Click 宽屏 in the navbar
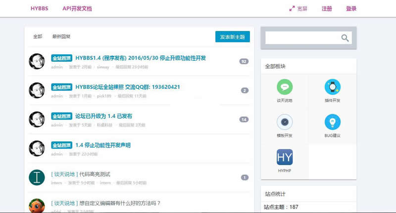396x213 pixels. [x=302, y=9]
